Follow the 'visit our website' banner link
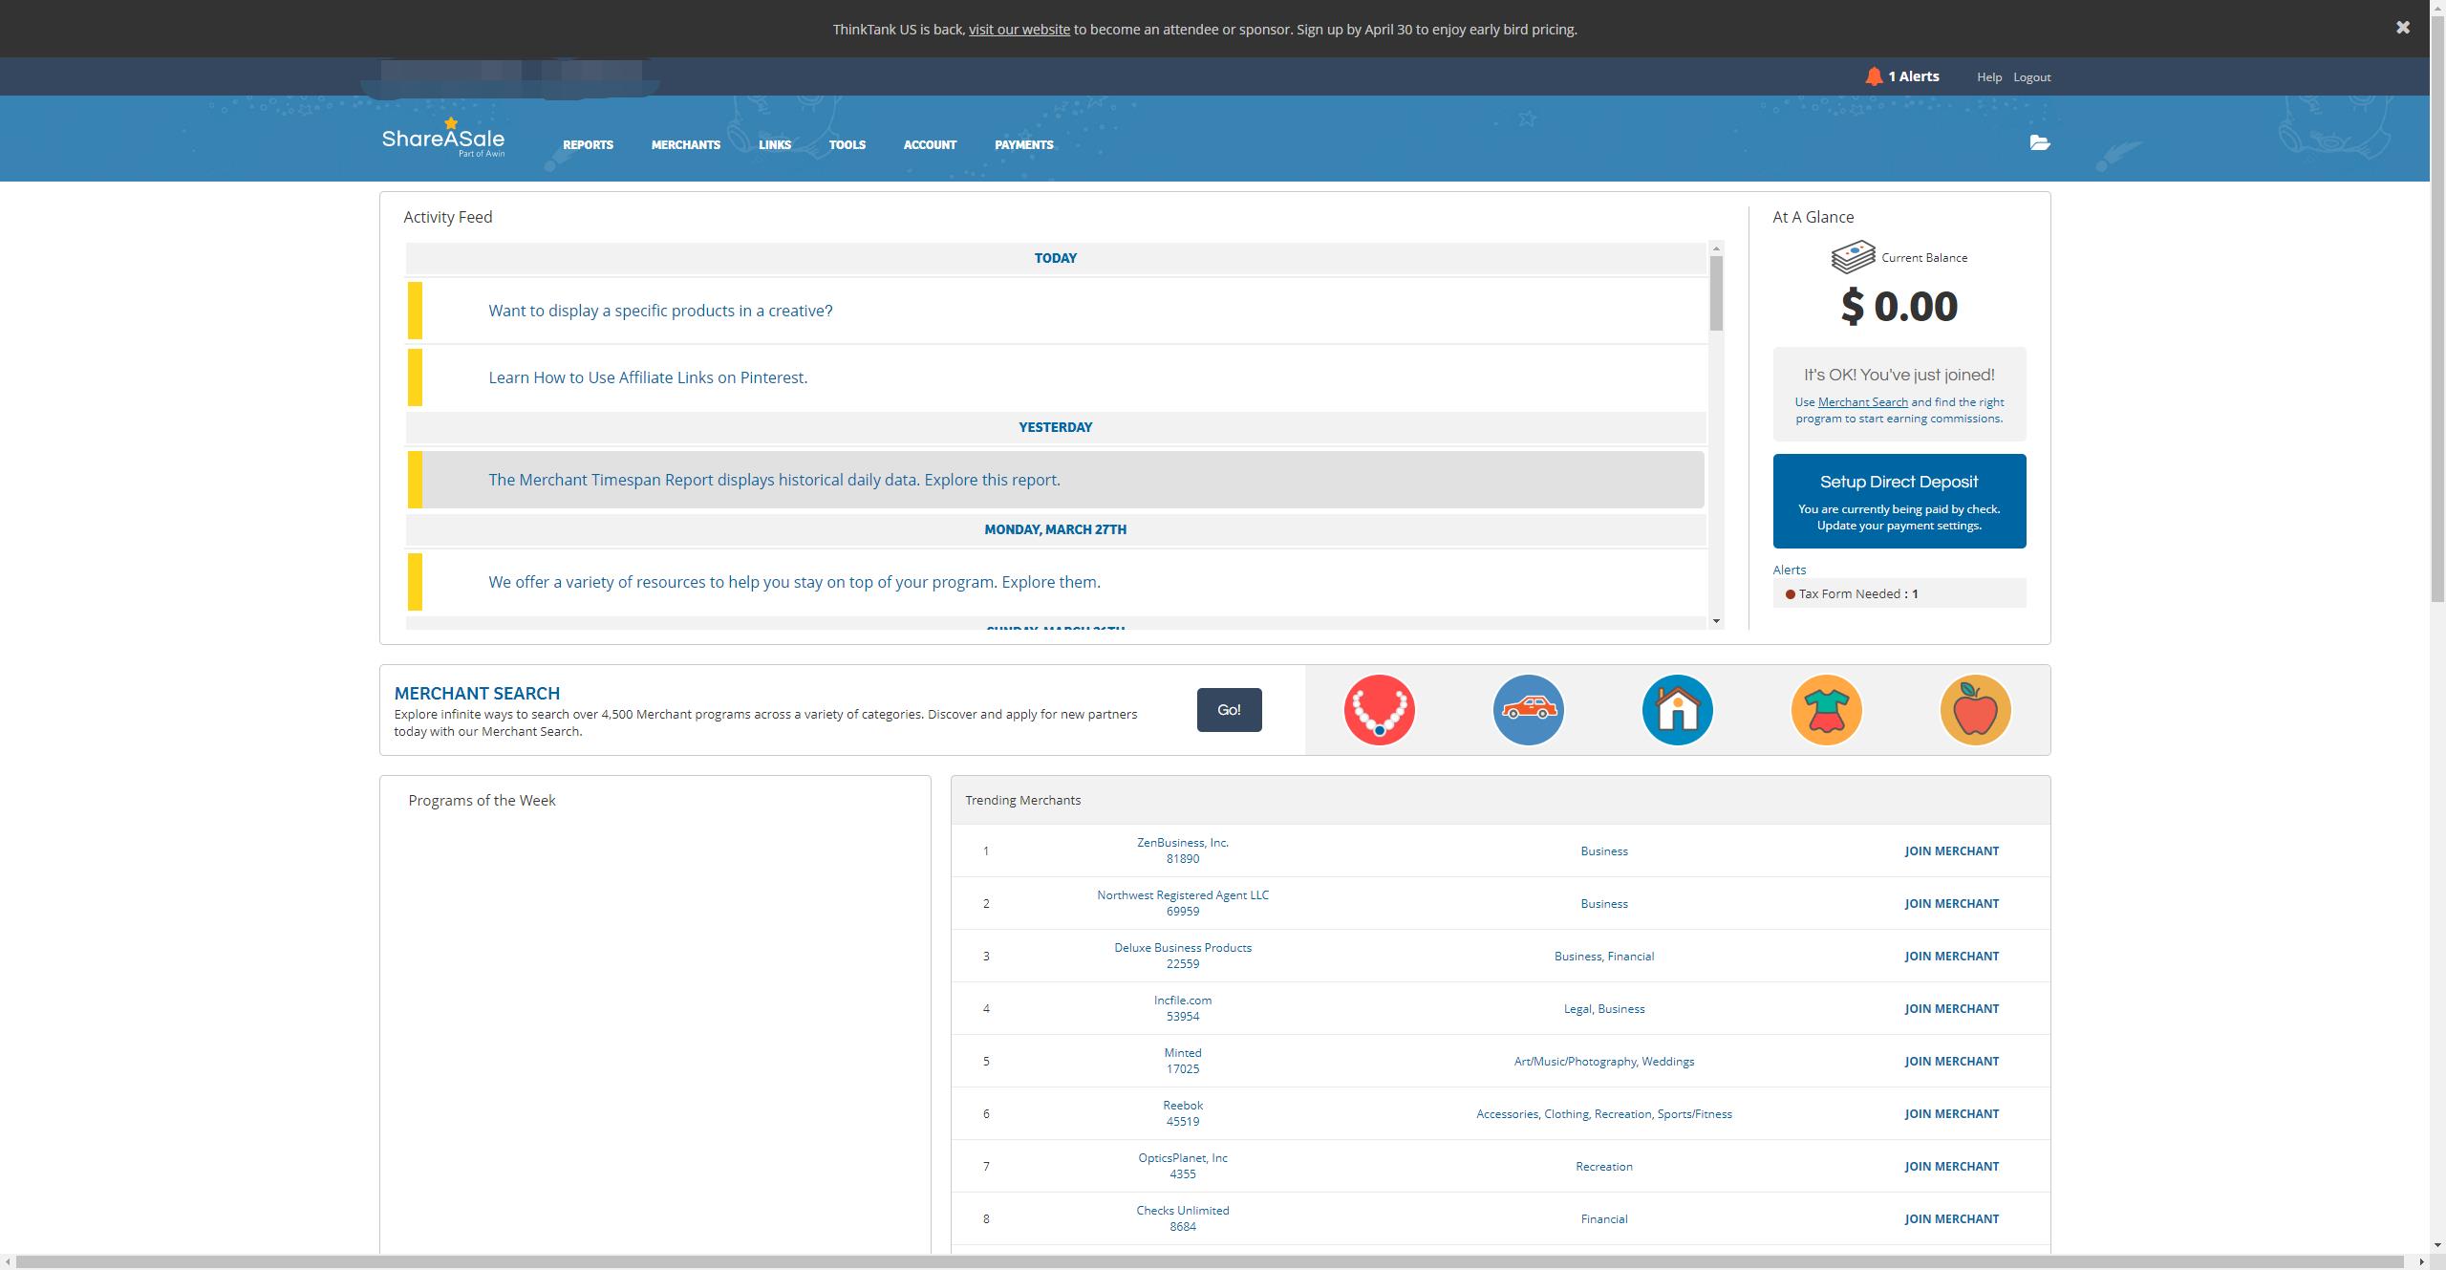Viewport: 2446px width, 1270px height. [x=1019, y=29]
